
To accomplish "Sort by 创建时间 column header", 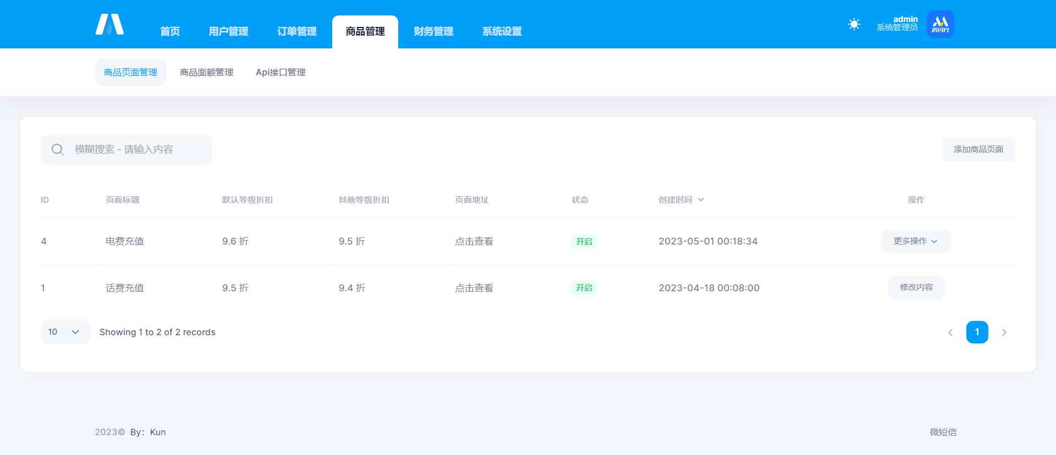I will 681,200.
